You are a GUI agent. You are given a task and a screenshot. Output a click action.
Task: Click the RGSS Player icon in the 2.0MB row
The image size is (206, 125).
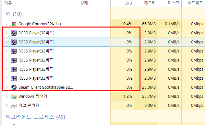click(14, 78)
